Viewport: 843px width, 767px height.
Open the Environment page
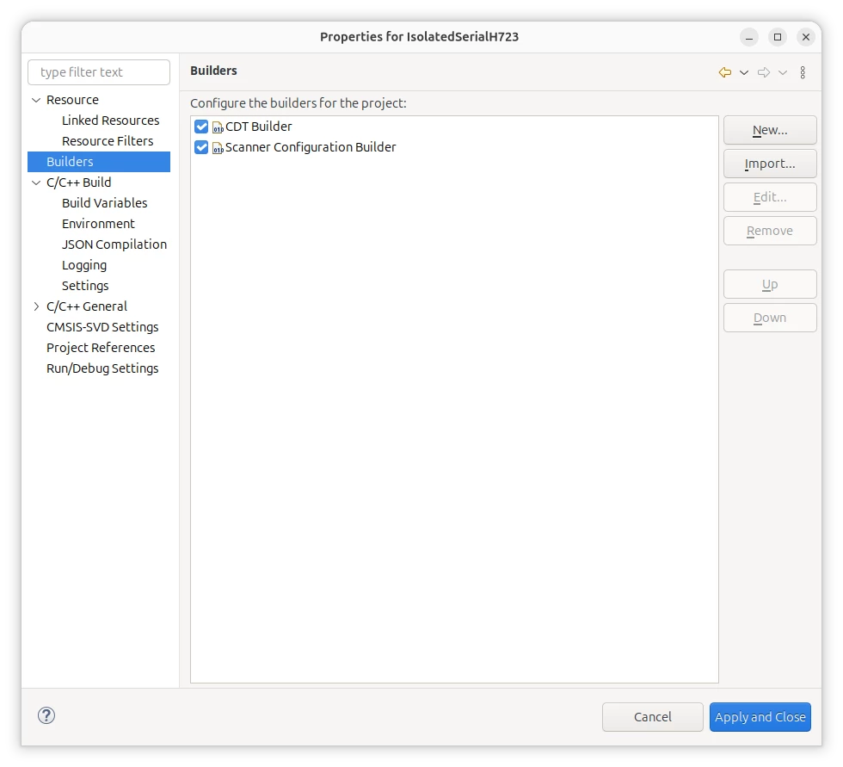[98, 224]
